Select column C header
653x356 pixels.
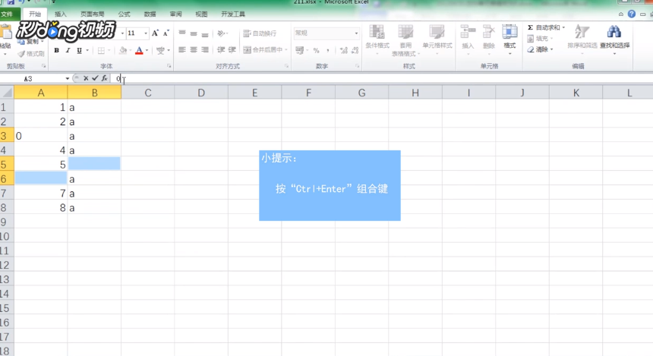(x=148, y=93)
